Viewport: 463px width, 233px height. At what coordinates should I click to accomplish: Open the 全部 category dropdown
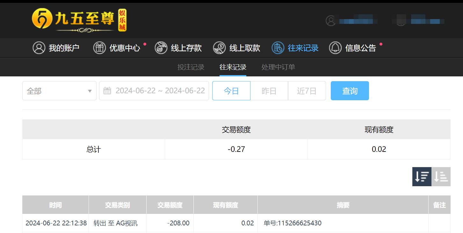click(59, 91)
